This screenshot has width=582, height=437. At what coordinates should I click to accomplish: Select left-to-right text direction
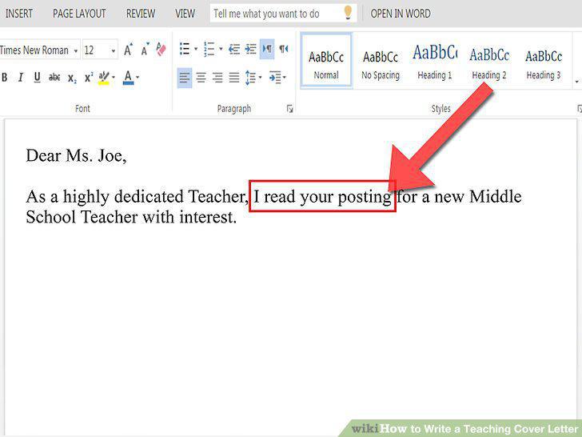coord(267,49)
